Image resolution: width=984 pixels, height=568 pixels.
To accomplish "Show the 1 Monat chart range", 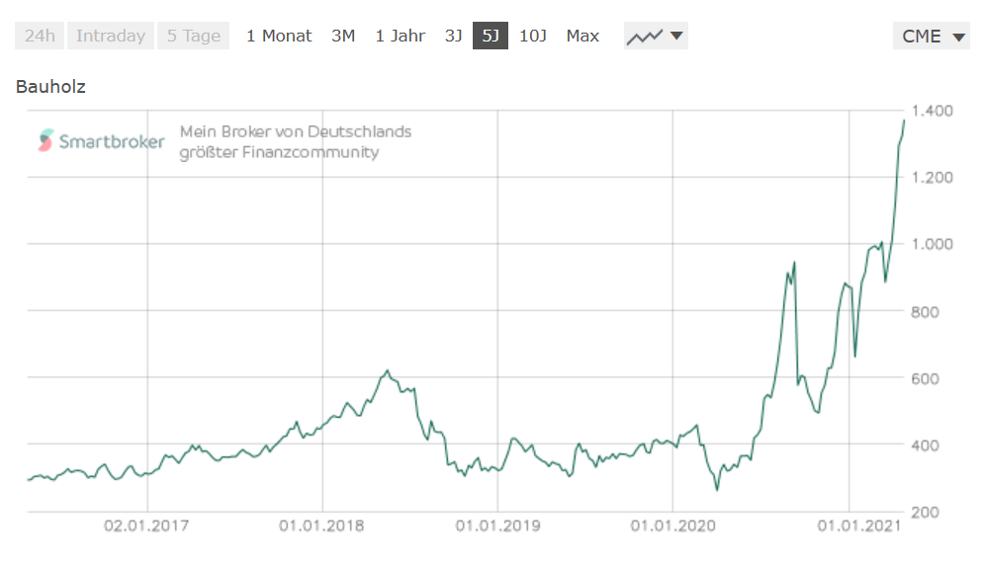I will tap(279, 37).
